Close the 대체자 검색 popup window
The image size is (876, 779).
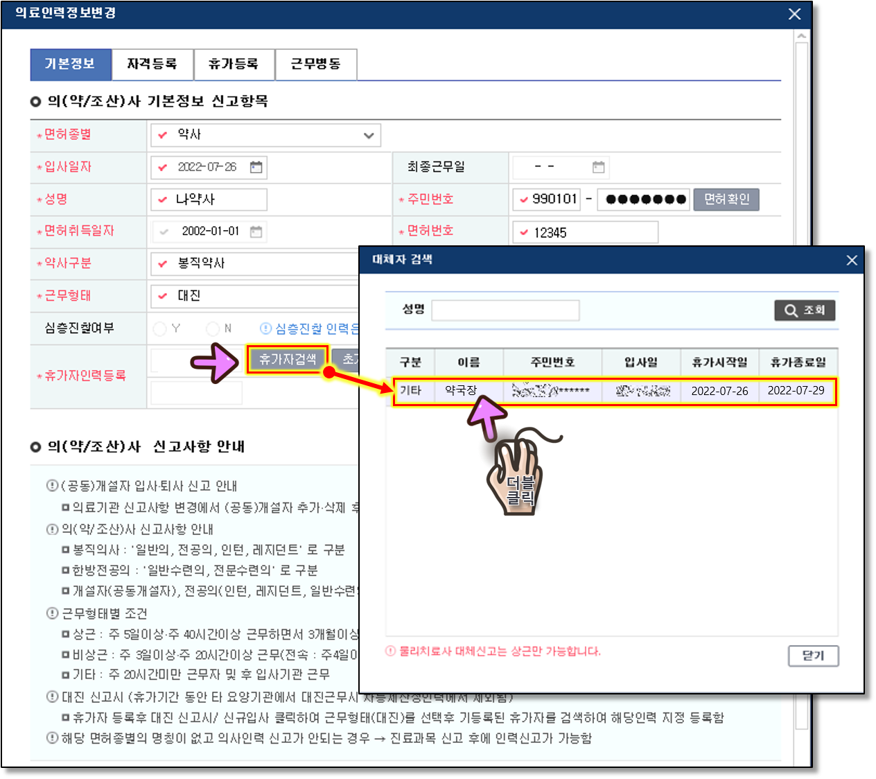tap(852, 260)
